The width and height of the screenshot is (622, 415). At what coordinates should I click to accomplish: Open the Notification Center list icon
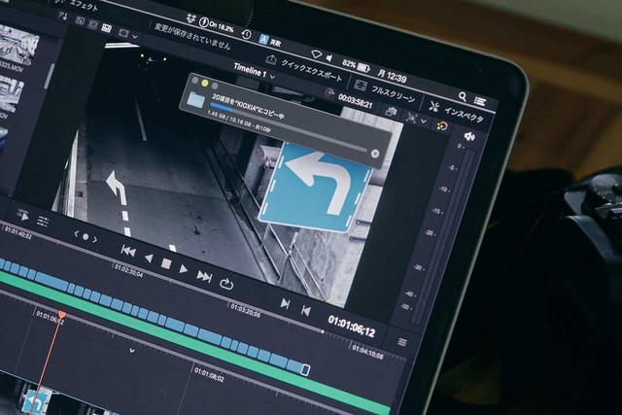(479, 101)
